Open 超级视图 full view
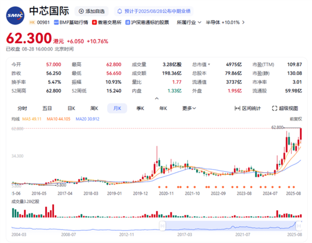 tap(285, 108)
